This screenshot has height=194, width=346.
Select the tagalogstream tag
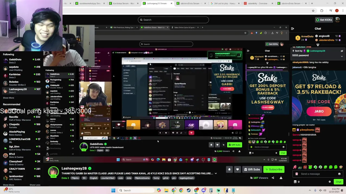pos(187,178)
